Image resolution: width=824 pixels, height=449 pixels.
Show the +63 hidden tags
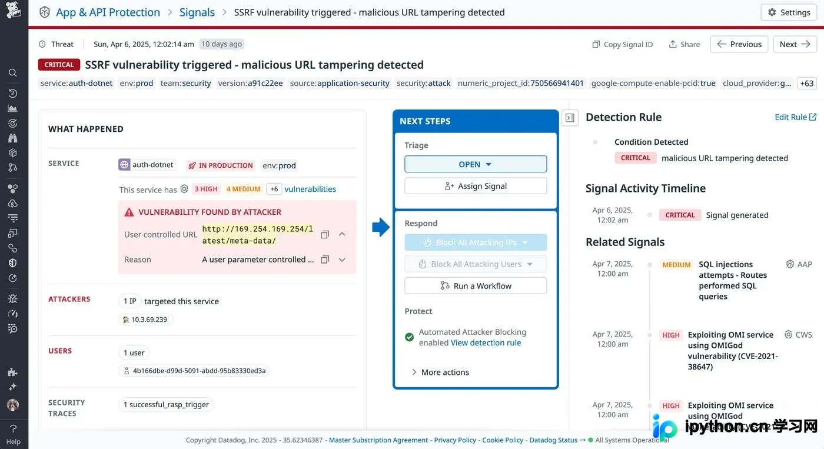coord(807,84)
